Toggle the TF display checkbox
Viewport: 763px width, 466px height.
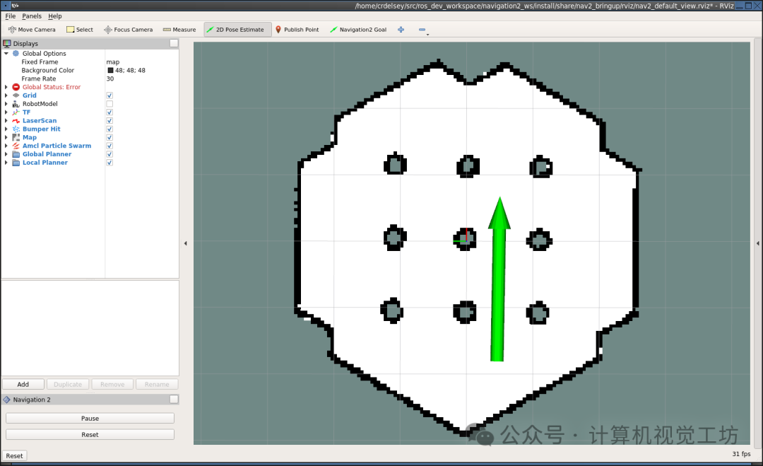click(x=110, y=112)
